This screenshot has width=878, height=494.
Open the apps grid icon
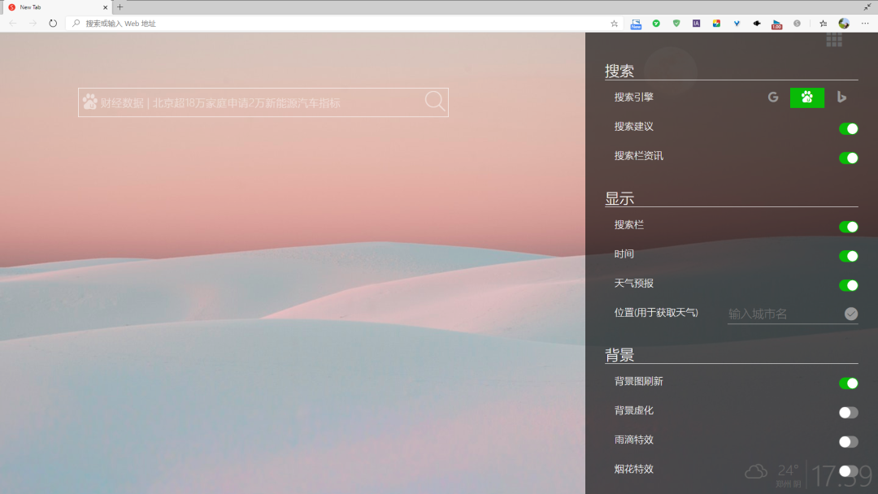834,40
